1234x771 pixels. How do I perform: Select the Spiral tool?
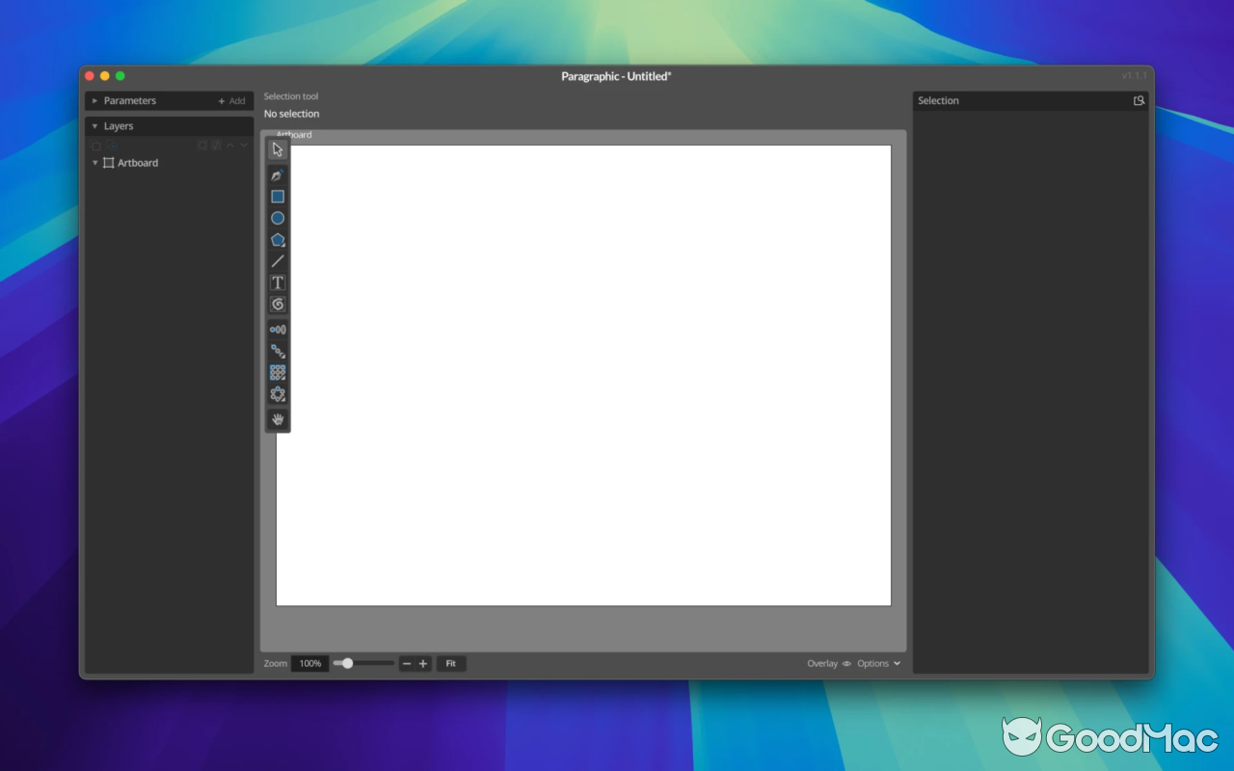278,305
